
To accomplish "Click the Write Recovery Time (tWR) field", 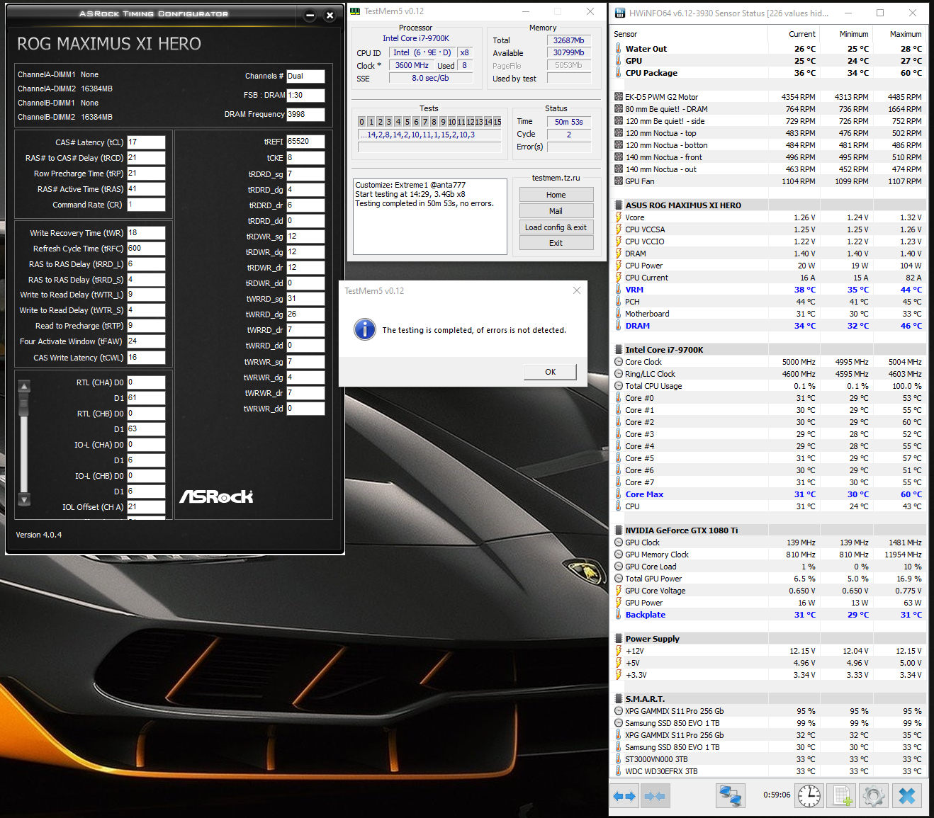I will pos(146,233).
